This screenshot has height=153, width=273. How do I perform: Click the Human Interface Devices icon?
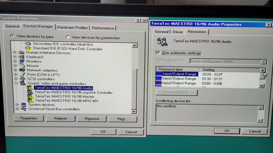pyautogui.click(x=21, y=52)
